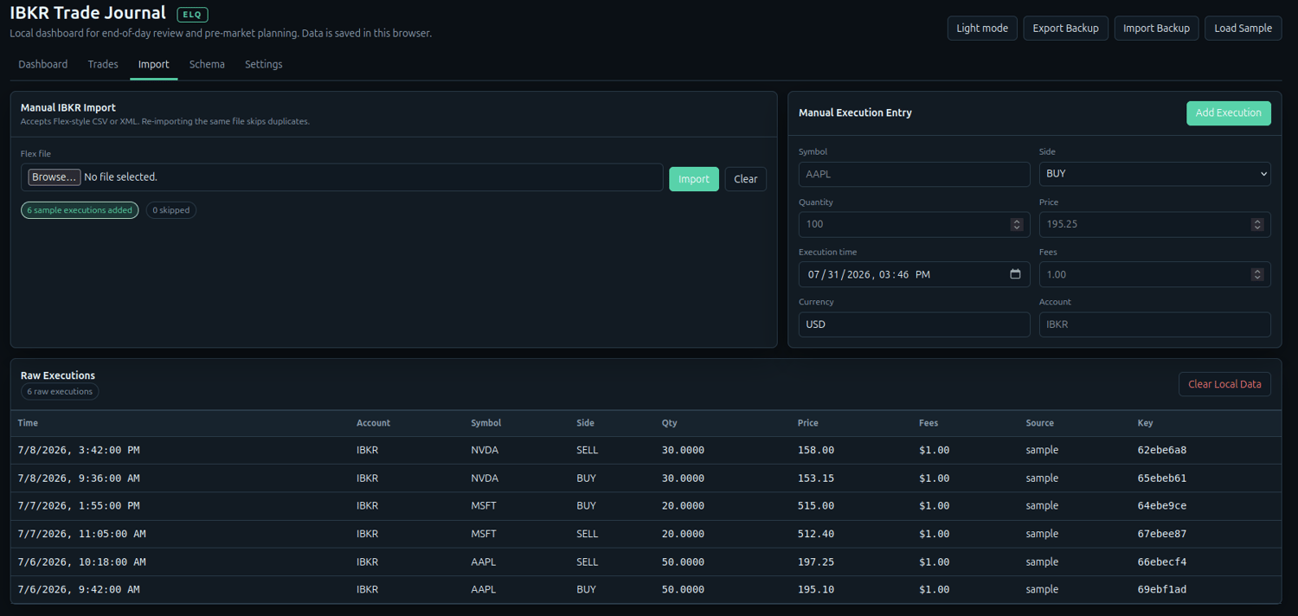The width and height of the screenshot is (1298, 616).
Task: Click the Symbol column header in table
Action: (x=486, y=423)
